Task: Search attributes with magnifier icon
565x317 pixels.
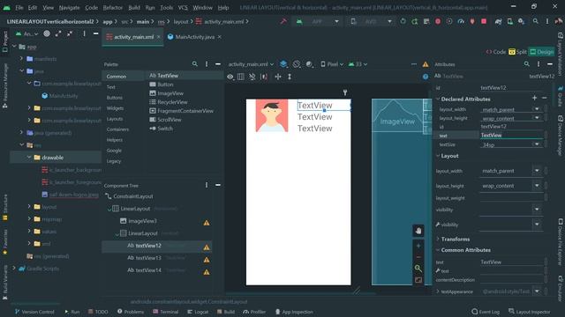Action: coord(526,64)
